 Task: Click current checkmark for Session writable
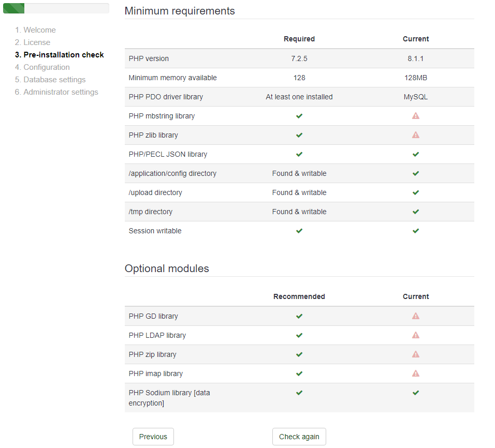[x=415, y=231]
